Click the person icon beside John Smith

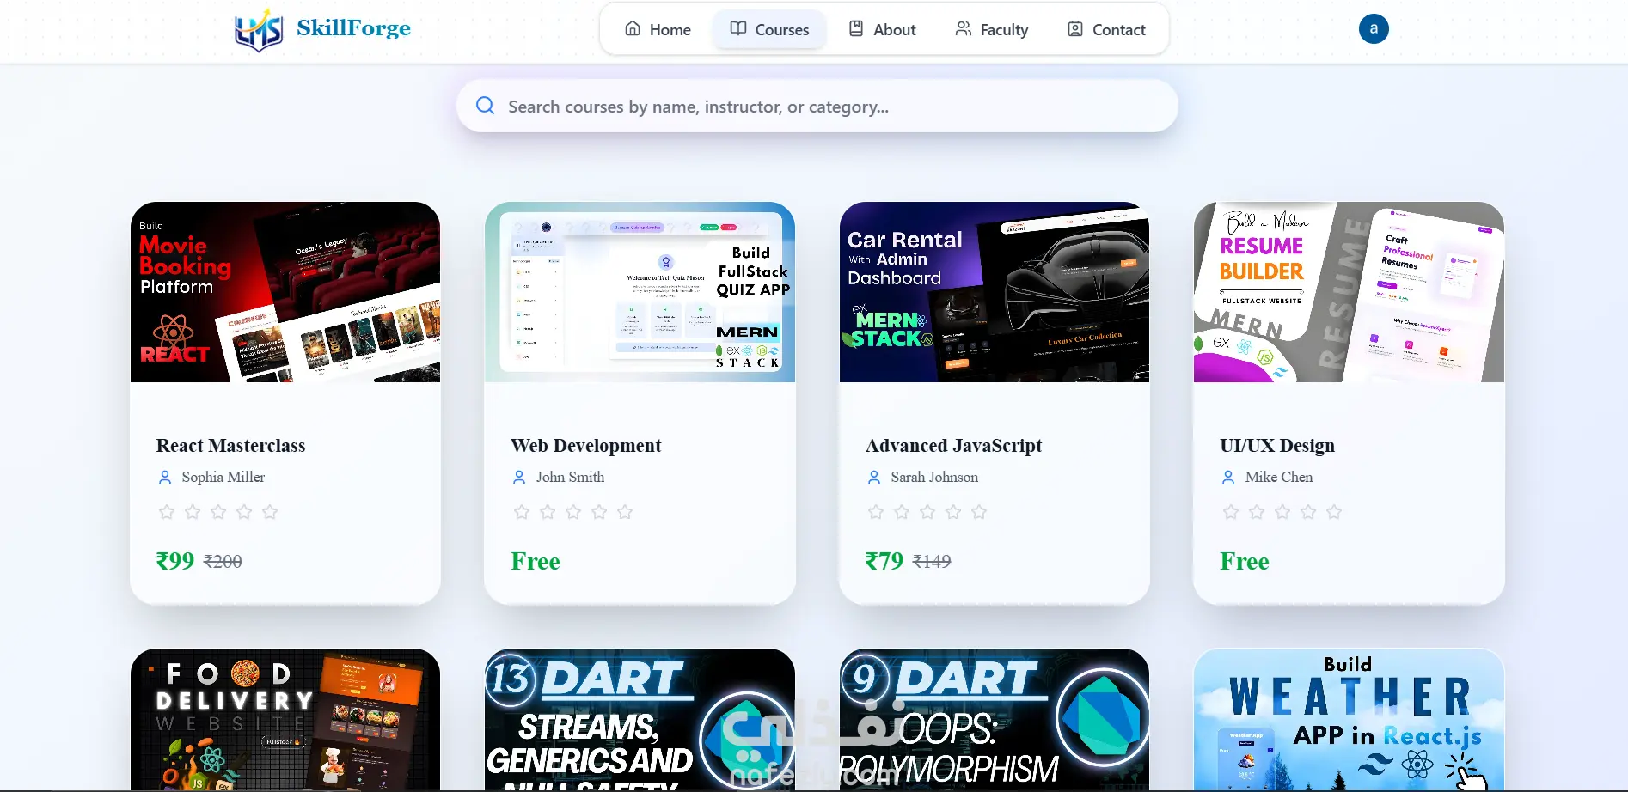519,477
